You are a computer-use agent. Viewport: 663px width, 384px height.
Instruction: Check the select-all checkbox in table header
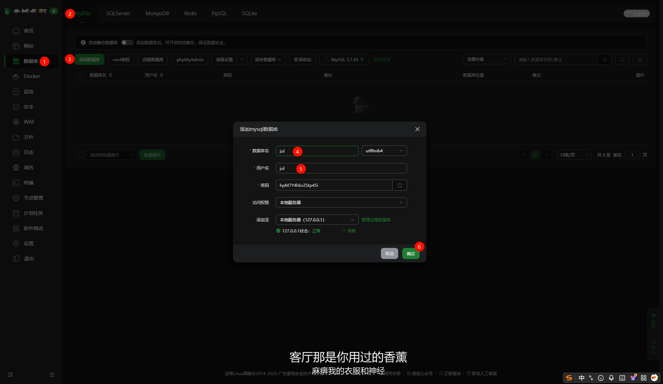[x=80, y=75]
